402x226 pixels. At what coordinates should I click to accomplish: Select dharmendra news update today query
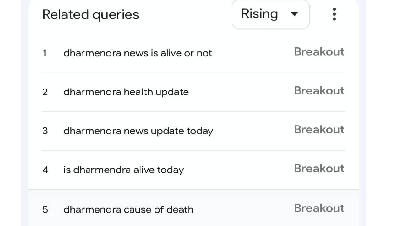(x=138, y=131)
